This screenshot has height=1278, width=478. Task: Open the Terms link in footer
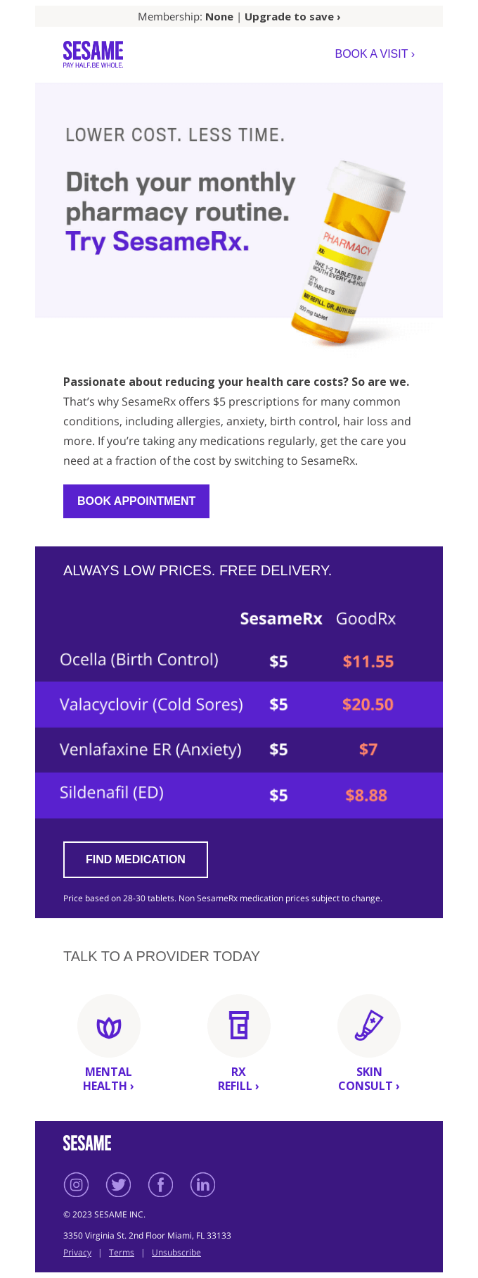click(122, 1253)
